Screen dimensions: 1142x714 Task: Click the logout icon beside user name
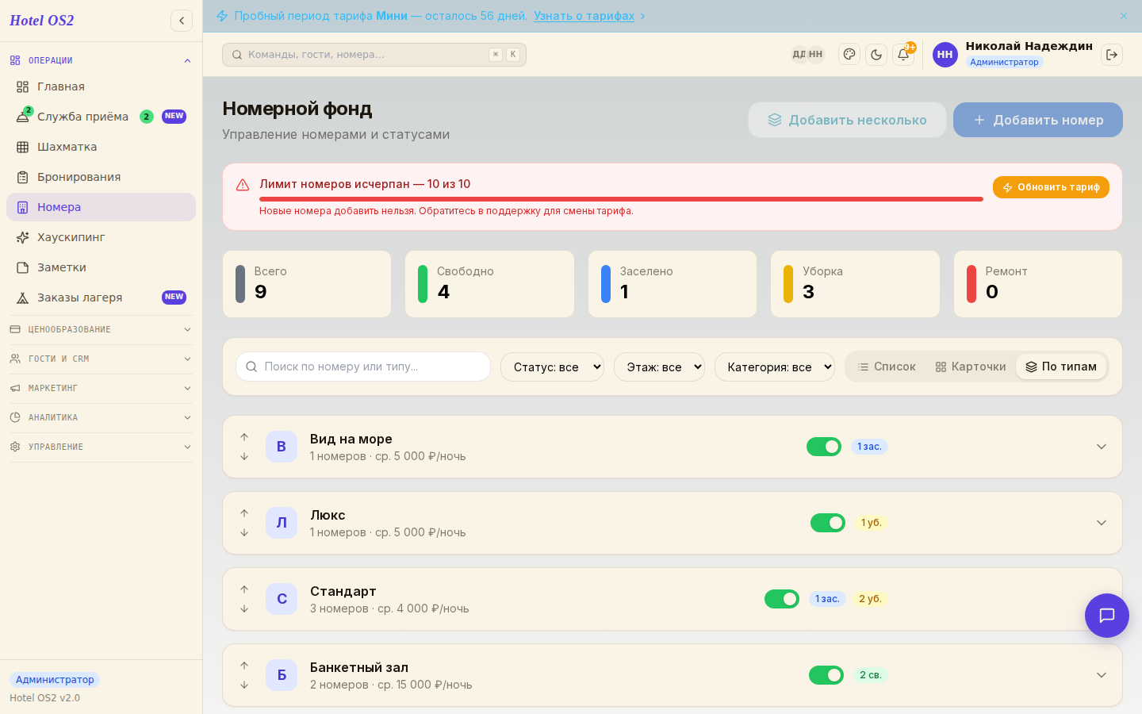1112,55
